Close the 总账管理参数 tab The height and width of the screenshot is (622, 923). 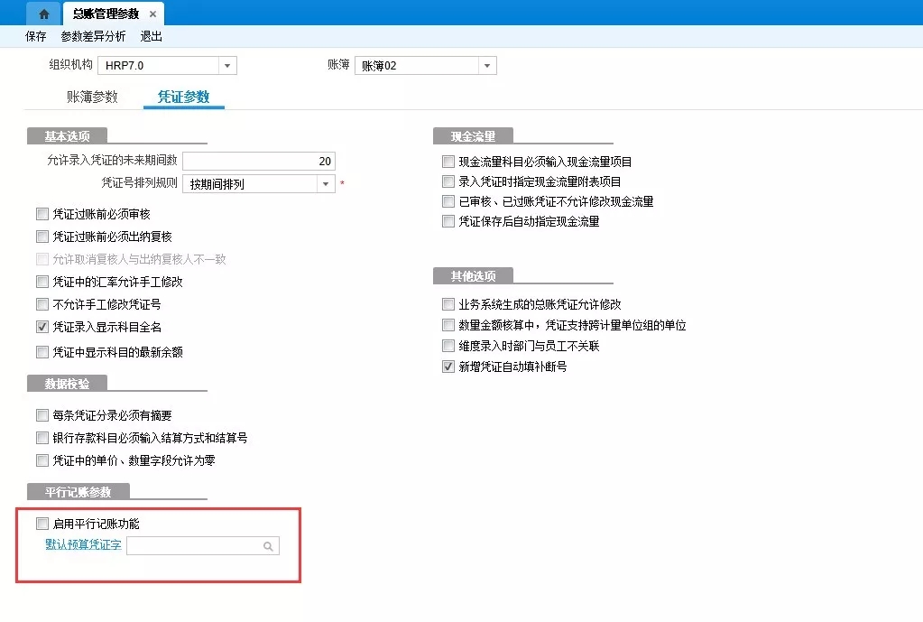point(152,14)
